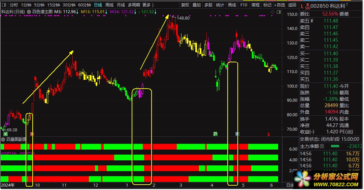Switch to the 60分钟 period tab

tap(84, 5)
